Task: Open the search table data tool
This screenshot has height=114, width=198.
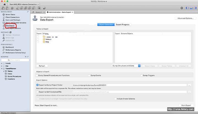Action: pos(39,8)
